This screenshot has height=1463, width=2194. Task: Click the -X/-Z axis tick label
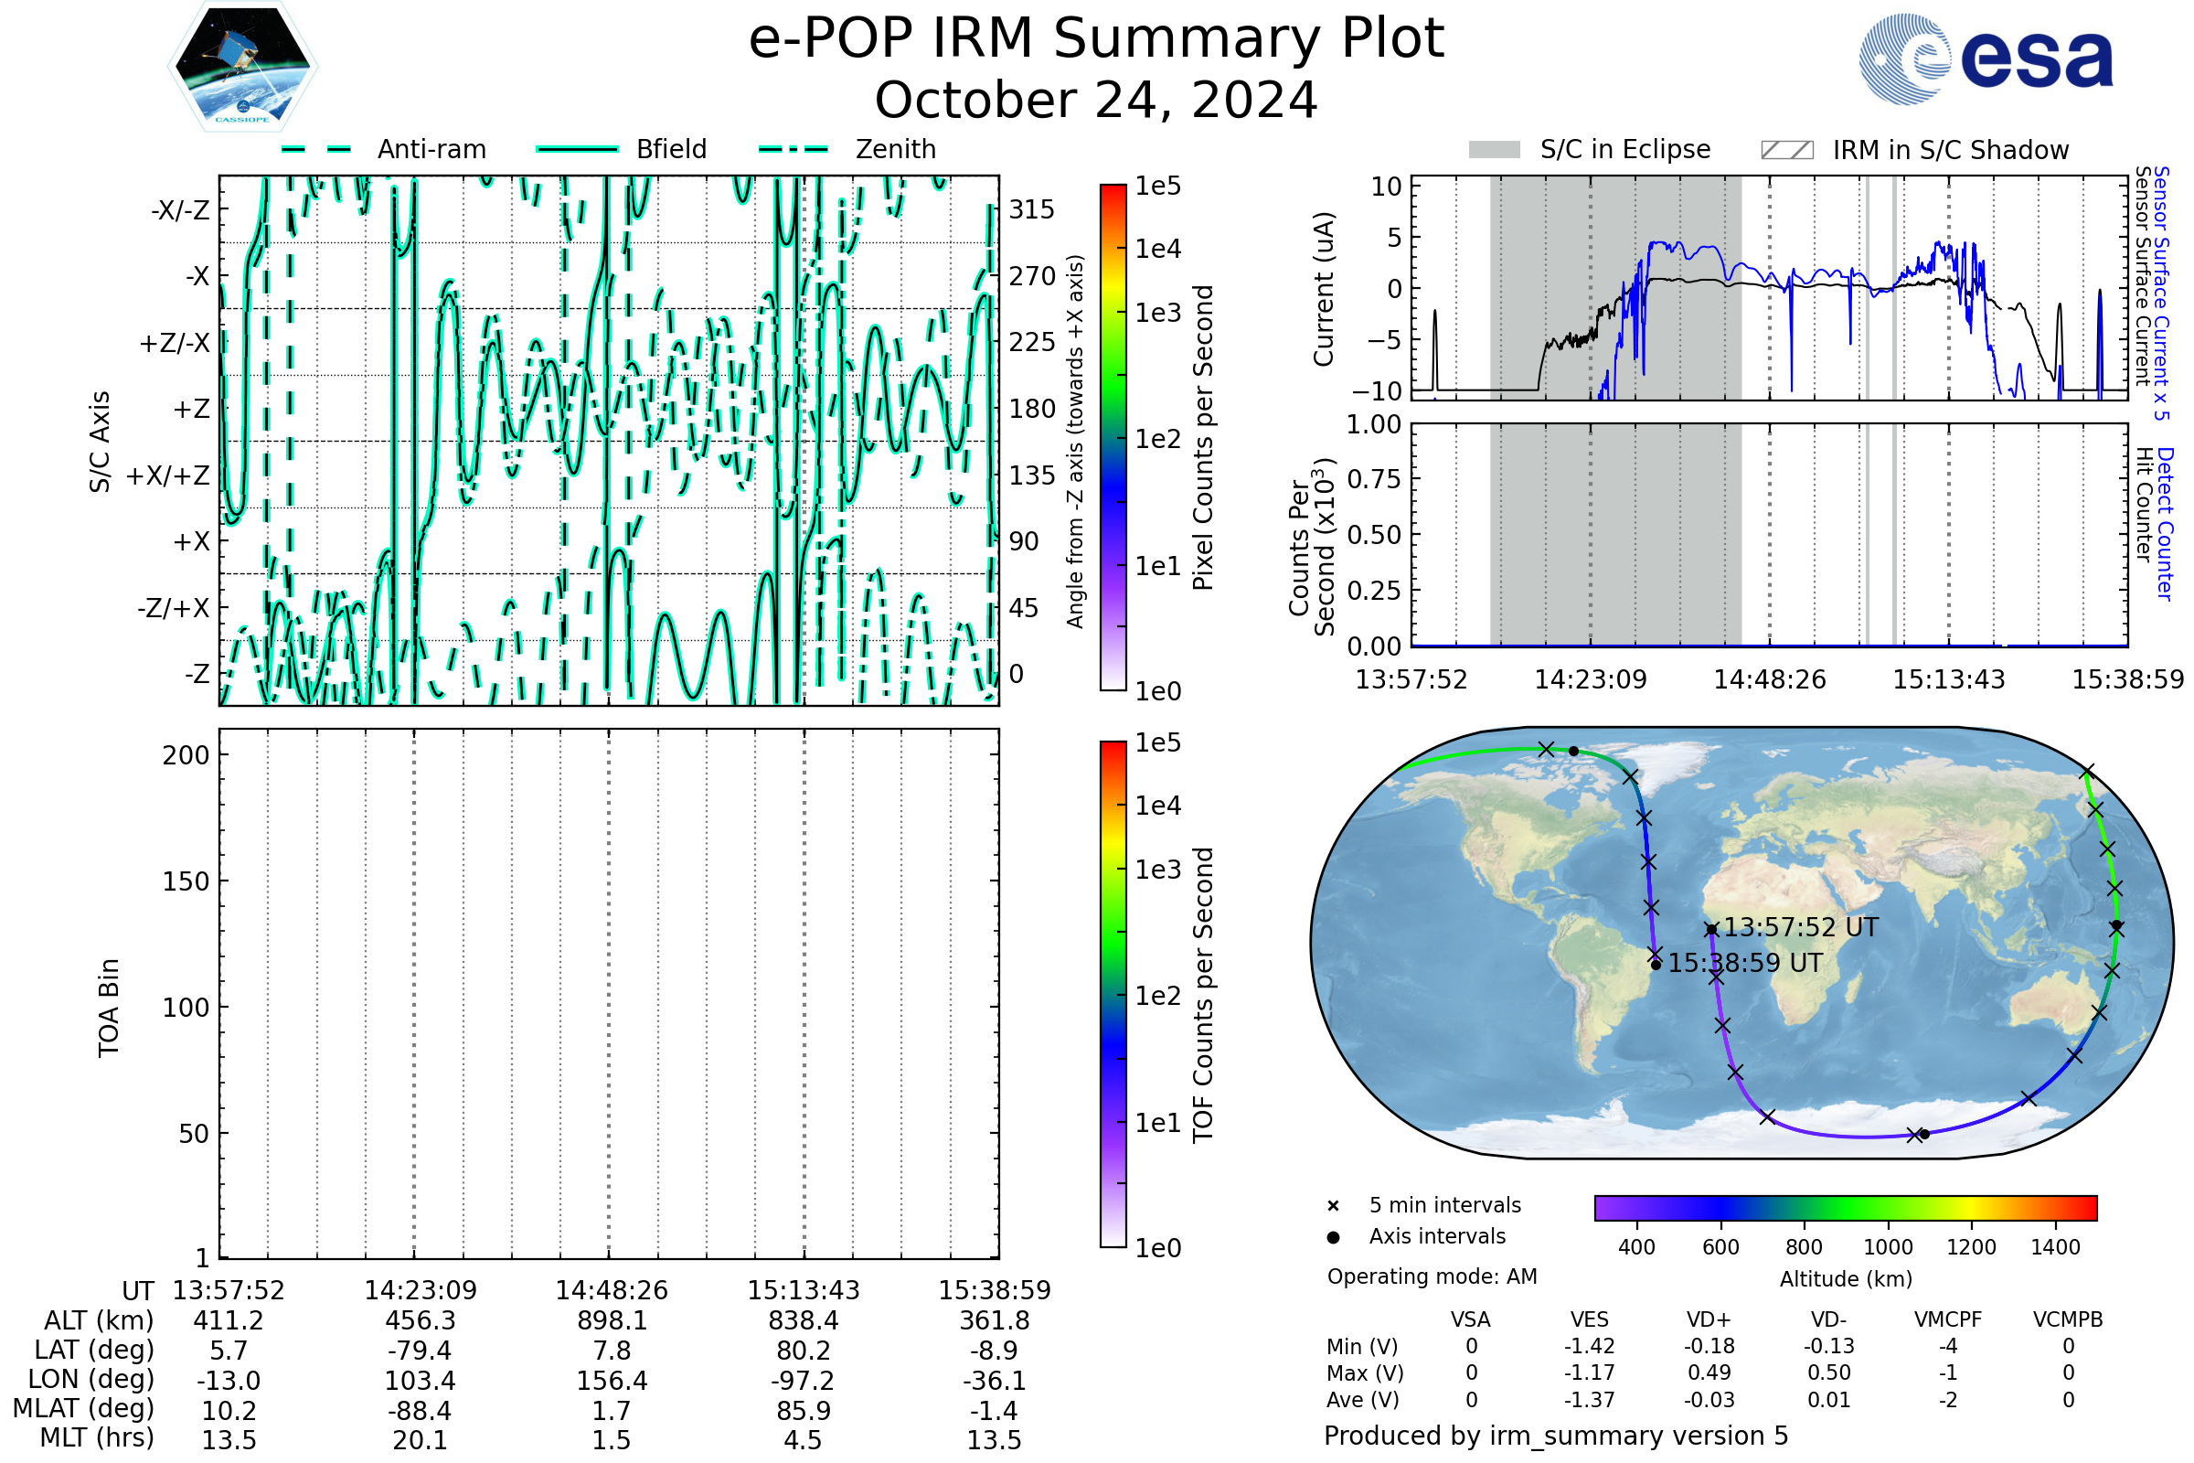(x=180, y=210)
